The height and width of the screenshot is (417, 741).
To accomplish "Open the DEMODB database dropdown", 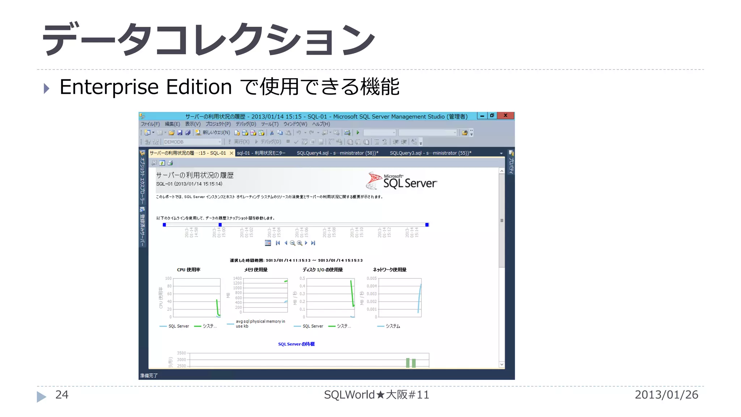I will tap(192, 142).
